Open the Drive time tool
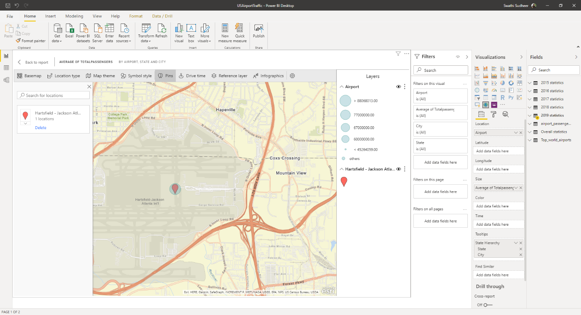This screenshot has width=581, height=315. click(x=192, y=76)
